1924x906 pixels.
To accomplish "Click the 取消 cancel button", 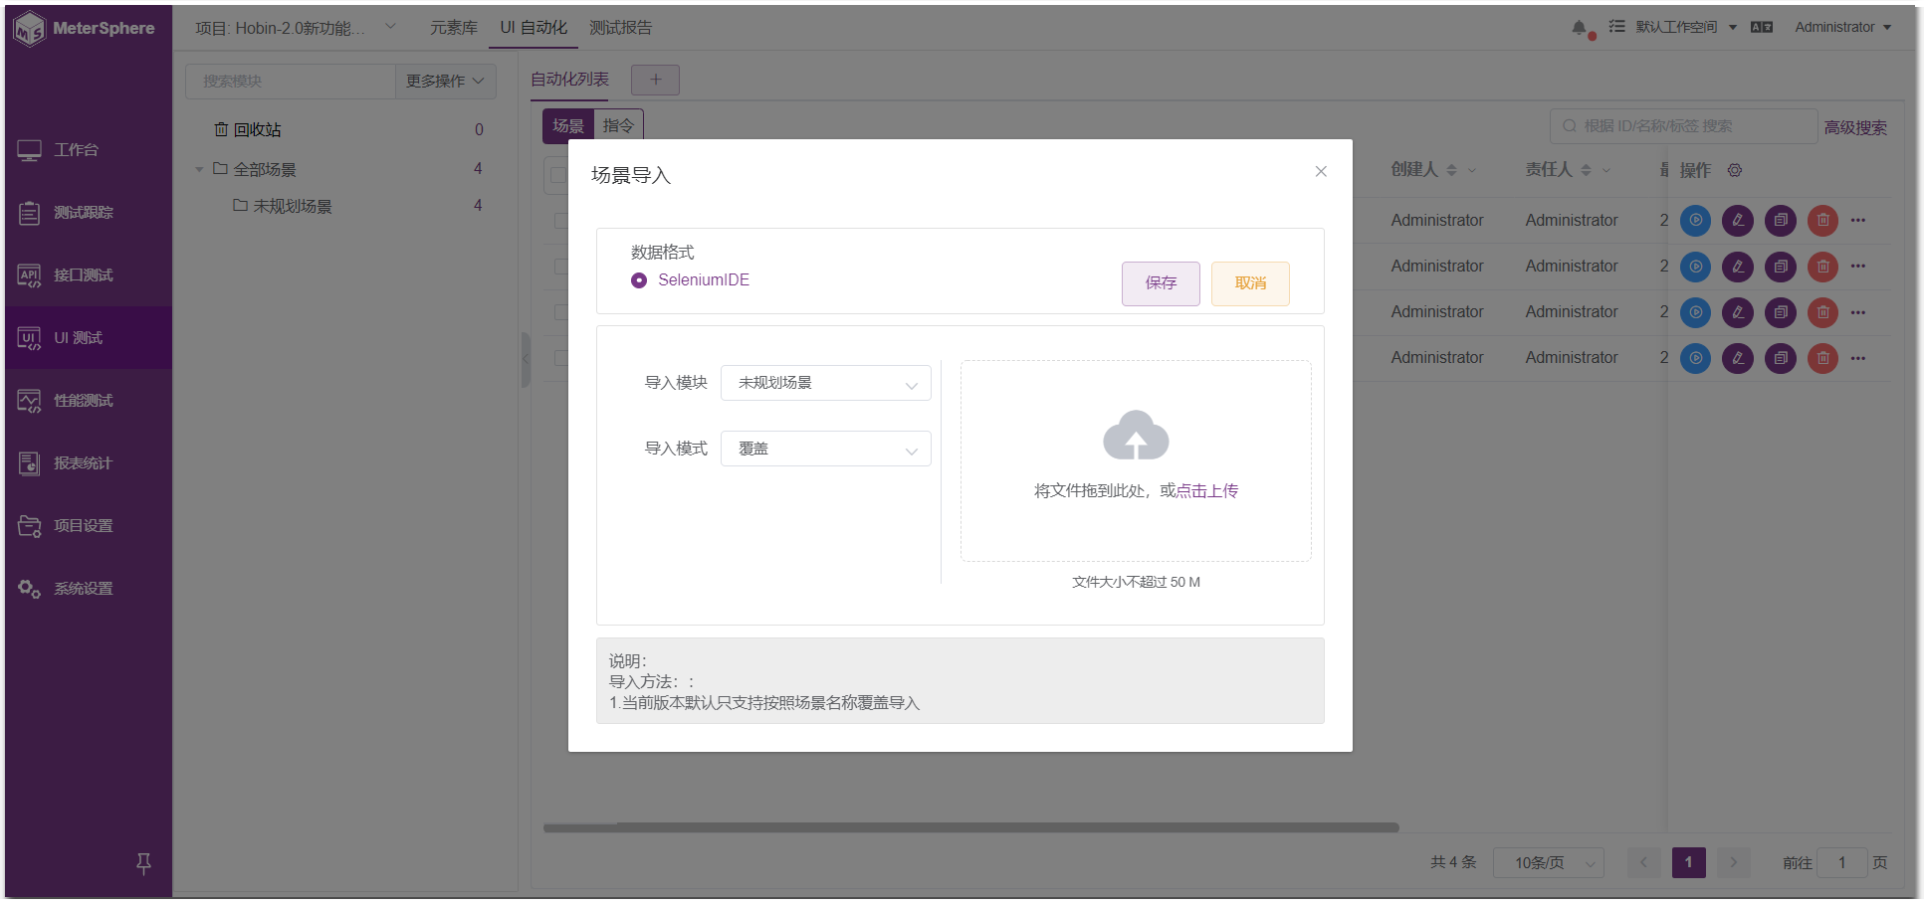I will (x=1250, y=283).
